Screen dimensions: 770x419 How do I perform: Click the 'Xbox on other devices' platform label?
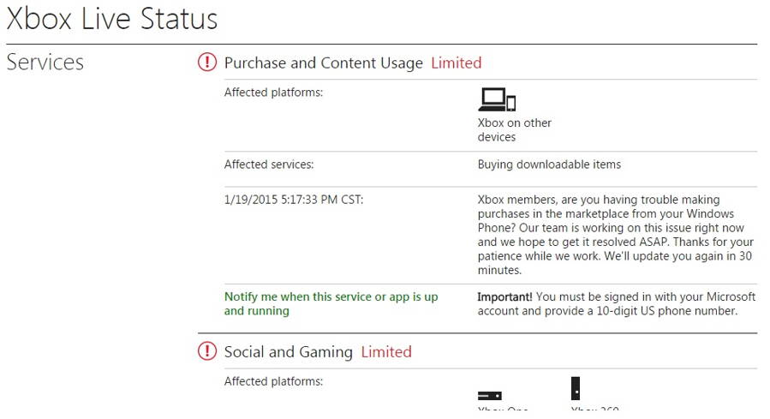514,130
